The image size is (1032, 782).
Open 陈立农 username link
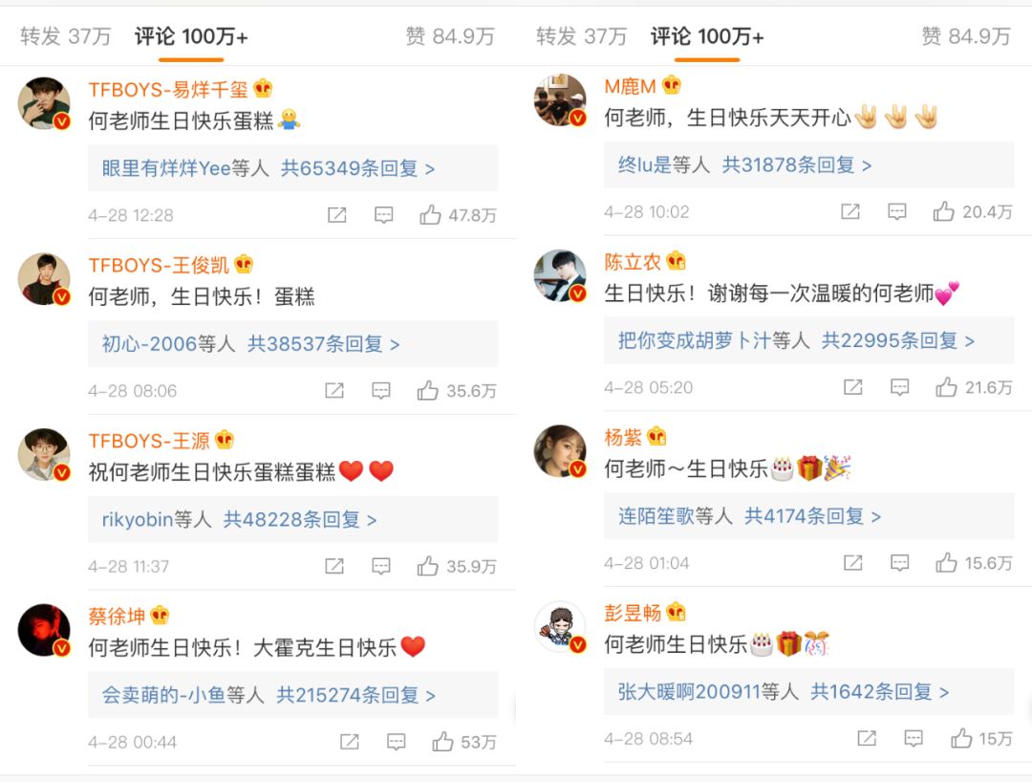point(633,261)
